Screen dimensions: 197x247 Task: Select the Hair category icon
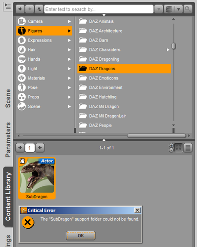click(22, 50)
